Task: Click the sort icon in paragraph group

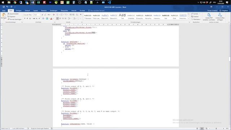Action: click(x=77, y=15)
